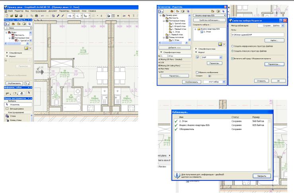Open the Справка menu
The image size is (294, 193).
click(x=92, y=11)
